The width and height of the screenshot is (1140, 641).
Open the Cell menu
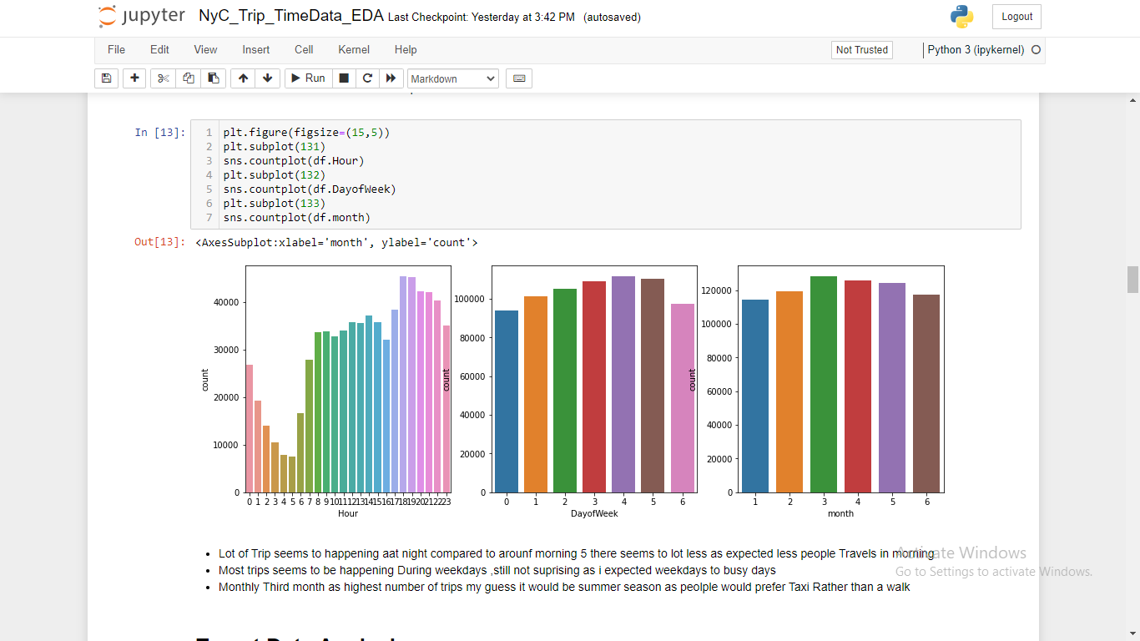point(303,49)
